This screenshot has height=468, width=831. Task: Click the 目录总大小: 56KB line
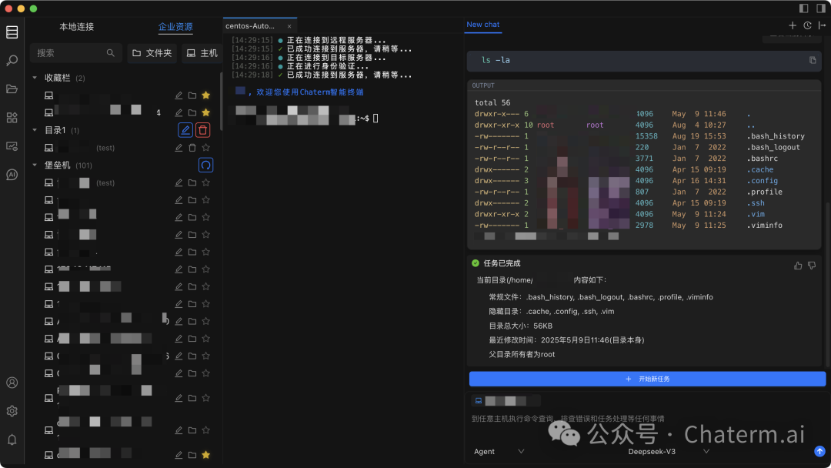520,326
